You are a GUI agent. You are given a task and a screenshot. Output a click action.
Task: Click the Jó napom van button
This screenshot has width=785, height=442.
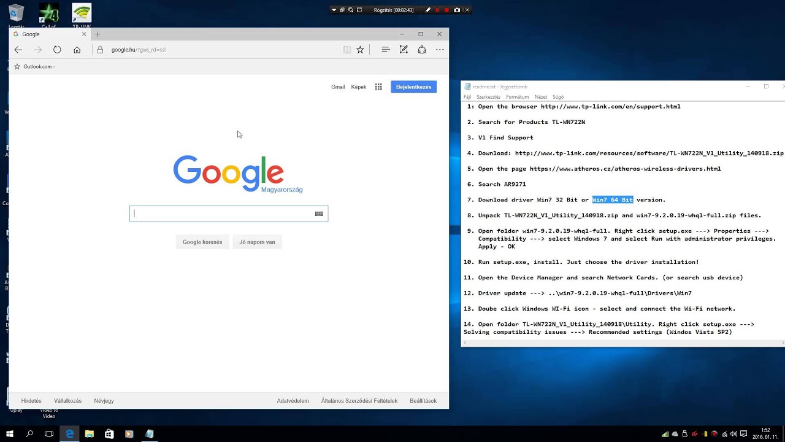[x=257, y=242]
